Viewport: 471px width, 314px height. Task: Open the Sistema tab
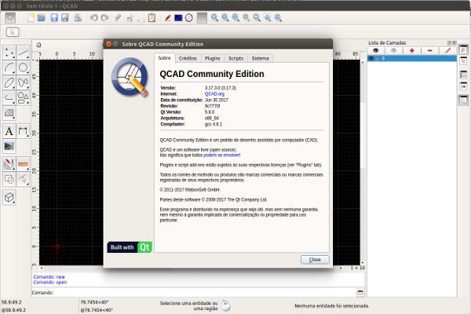pos(260,58)
